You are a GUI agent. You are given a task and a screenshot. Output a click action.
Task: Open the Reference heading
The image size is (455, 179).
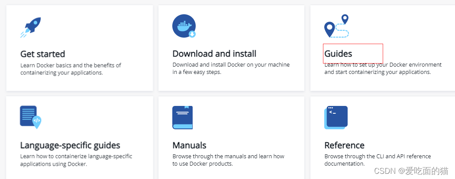[345, 145]
